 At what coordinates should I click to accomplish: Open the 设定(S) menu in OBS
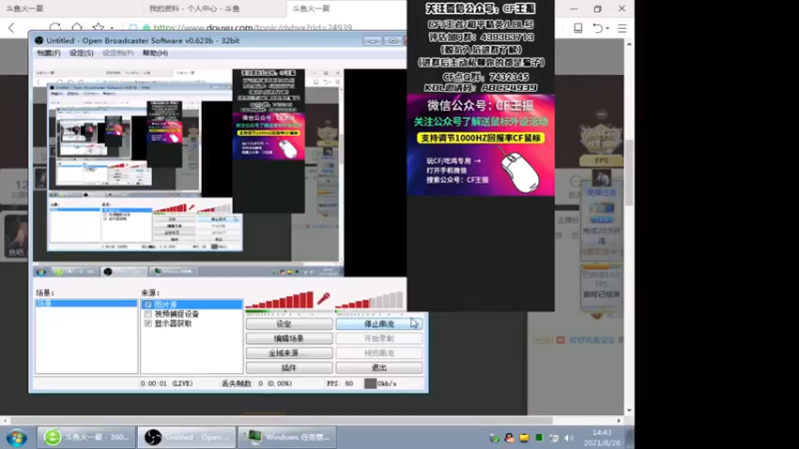tap(82, 53)
